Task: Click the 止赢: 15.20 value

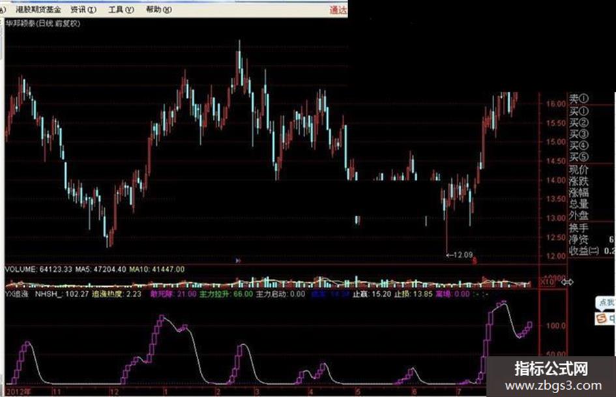Action: 372,293
